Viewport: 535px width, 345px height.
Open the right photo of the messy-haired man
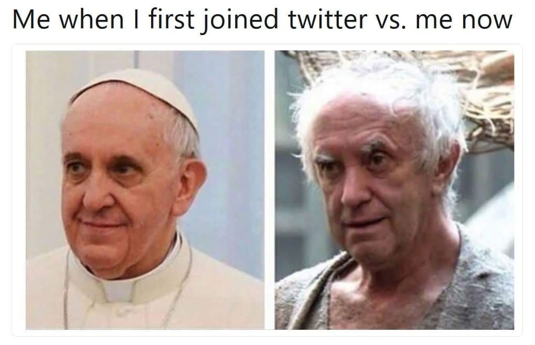point(394,190)
